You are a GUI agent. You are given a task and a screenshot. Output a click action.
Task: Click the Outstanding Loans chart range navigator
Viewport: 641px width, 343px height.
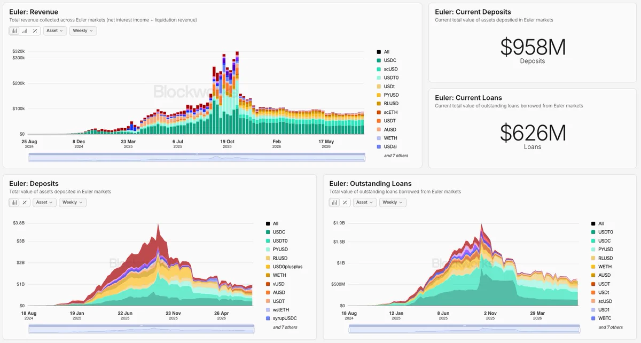coord(464,329)
